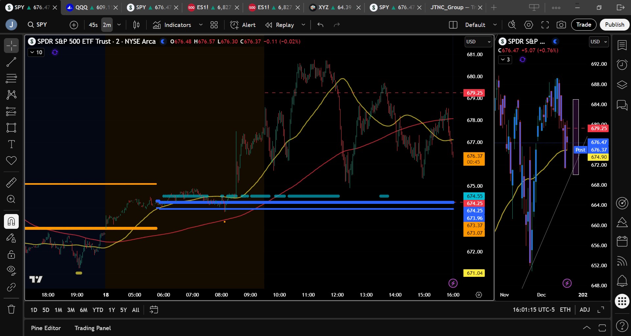The width and height of the screenshot is (631, 336).
Task: Select the geometric shapes tool
Action: pos(11,128)
